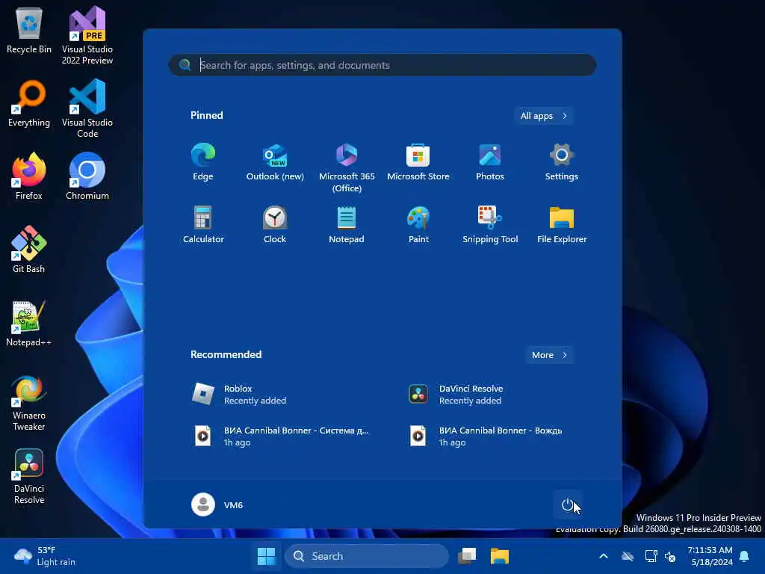Image resolution: width=765 pixels, height=574 pixels.
Task: Click the Windows Start button on taskbar
Action: pyautogui.click(x=267, y=556)
